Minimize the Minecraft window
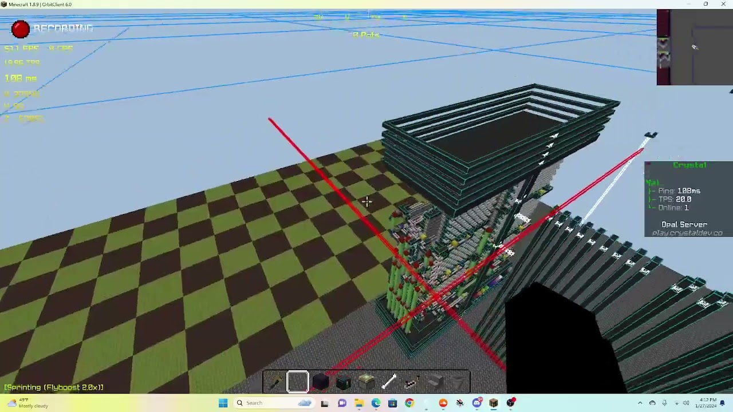This screenshot has width=733, height=412. [689, 4]
